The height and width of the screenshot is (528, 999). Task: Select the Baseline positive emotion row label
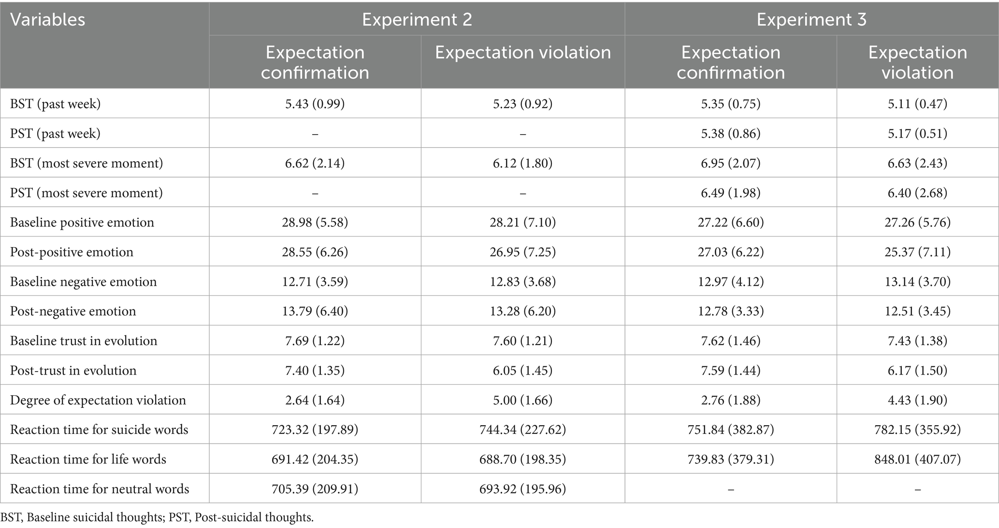tap(82, 222)
